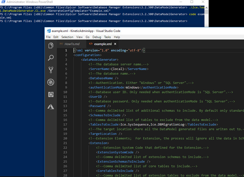This screenshot has height=177, width=244.
Task: Click the xml version declaration on line 1
Action: pyautogui.click(x=109, y=50)
